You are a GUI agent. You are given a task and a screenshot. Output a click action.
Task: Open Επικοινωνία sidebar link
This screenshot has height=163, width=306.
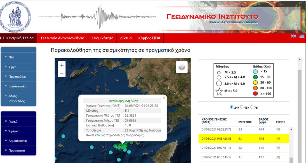click(17, 86)
